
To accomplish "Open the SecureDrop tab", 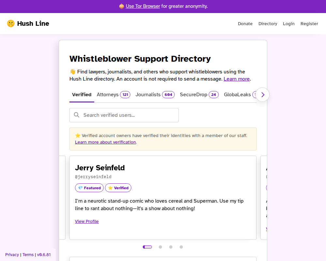I will click(x=199, y=95).
